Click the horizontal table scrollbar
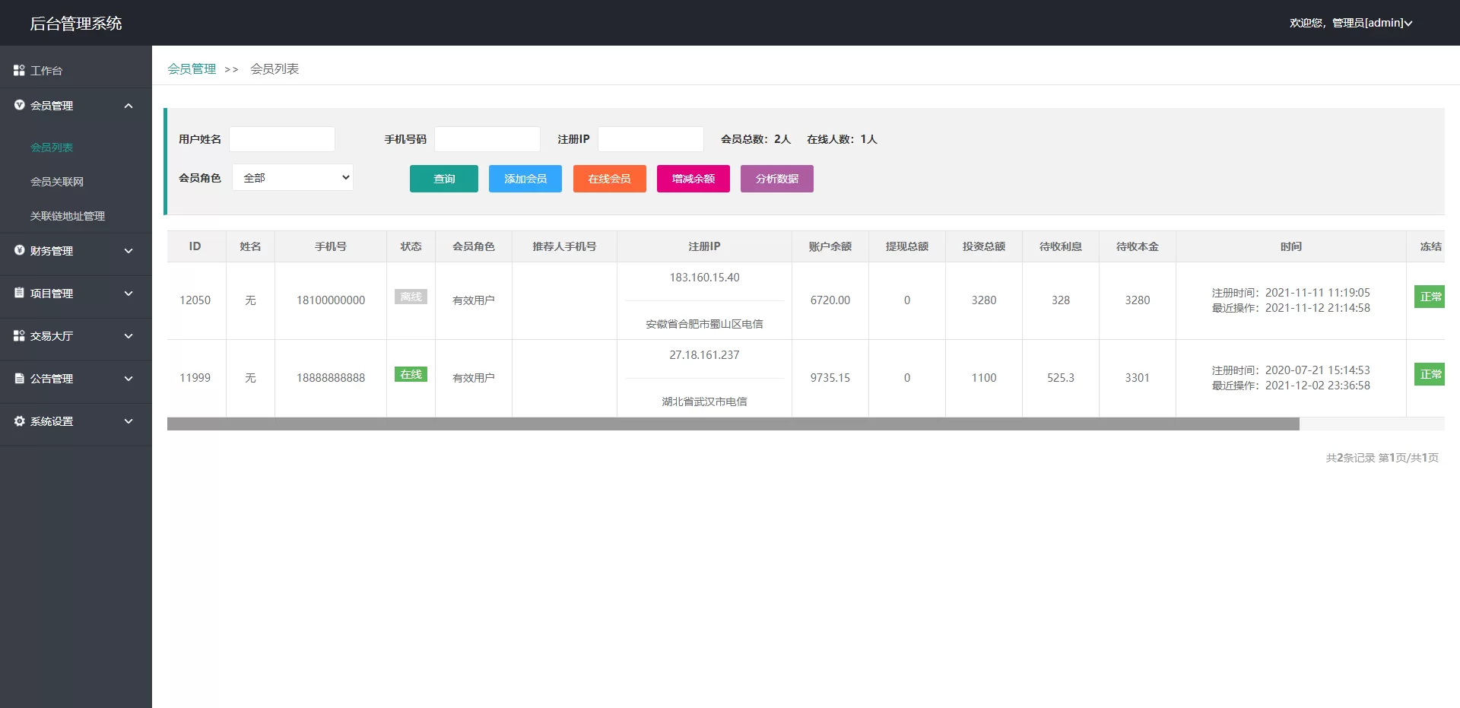 (x=733, y=424)
